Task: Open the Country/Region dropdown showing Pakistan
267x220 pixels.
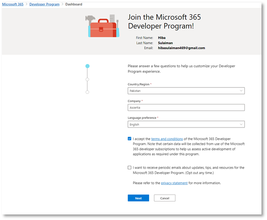Action: point(186,91)
